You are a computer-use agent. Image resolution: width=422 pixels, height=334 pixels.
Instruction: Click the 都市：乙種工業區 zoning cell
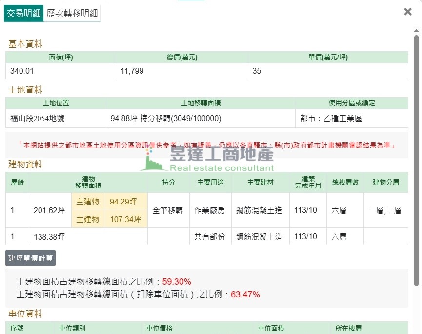click(331, 118)
